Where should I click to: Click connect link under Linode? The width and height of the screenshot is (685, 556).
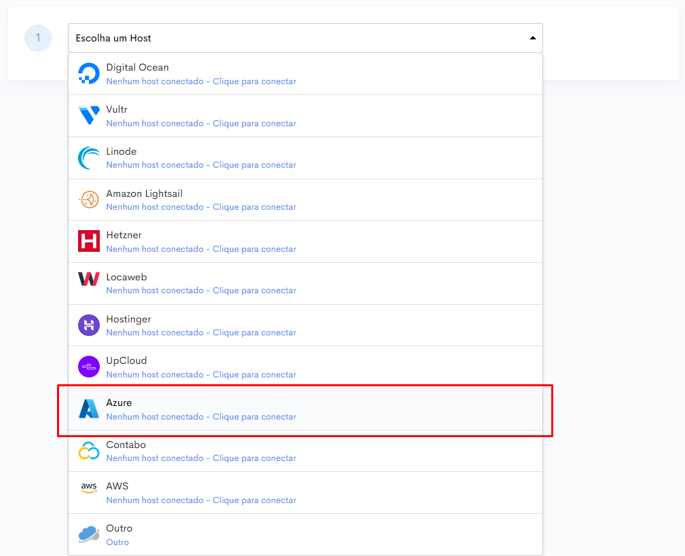coord(201,165)
